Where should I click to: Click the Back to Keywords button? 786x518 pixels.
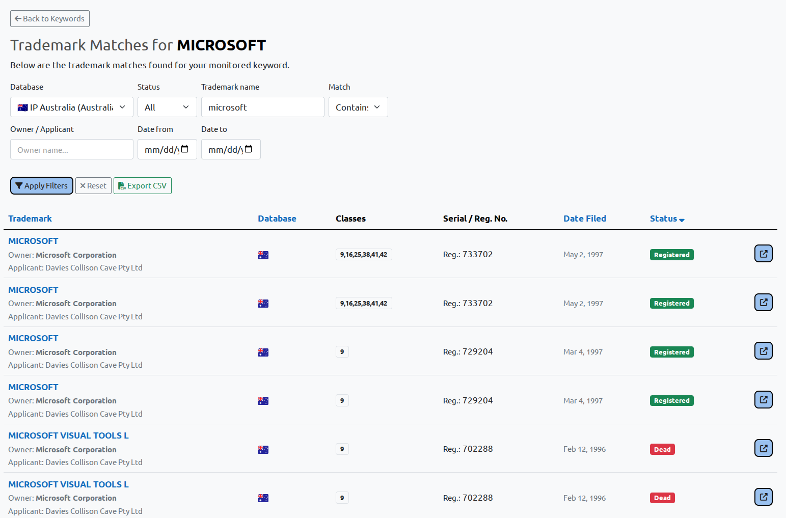pos(49,18)
